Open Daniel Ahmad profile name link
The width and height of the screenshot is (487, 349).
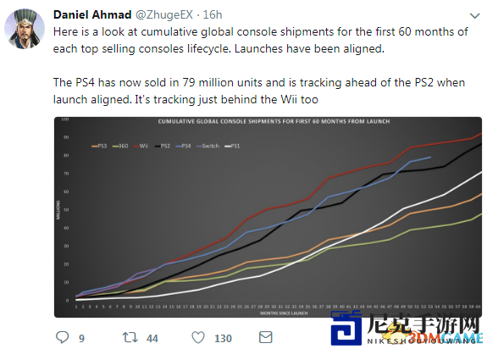click(92, 14)
